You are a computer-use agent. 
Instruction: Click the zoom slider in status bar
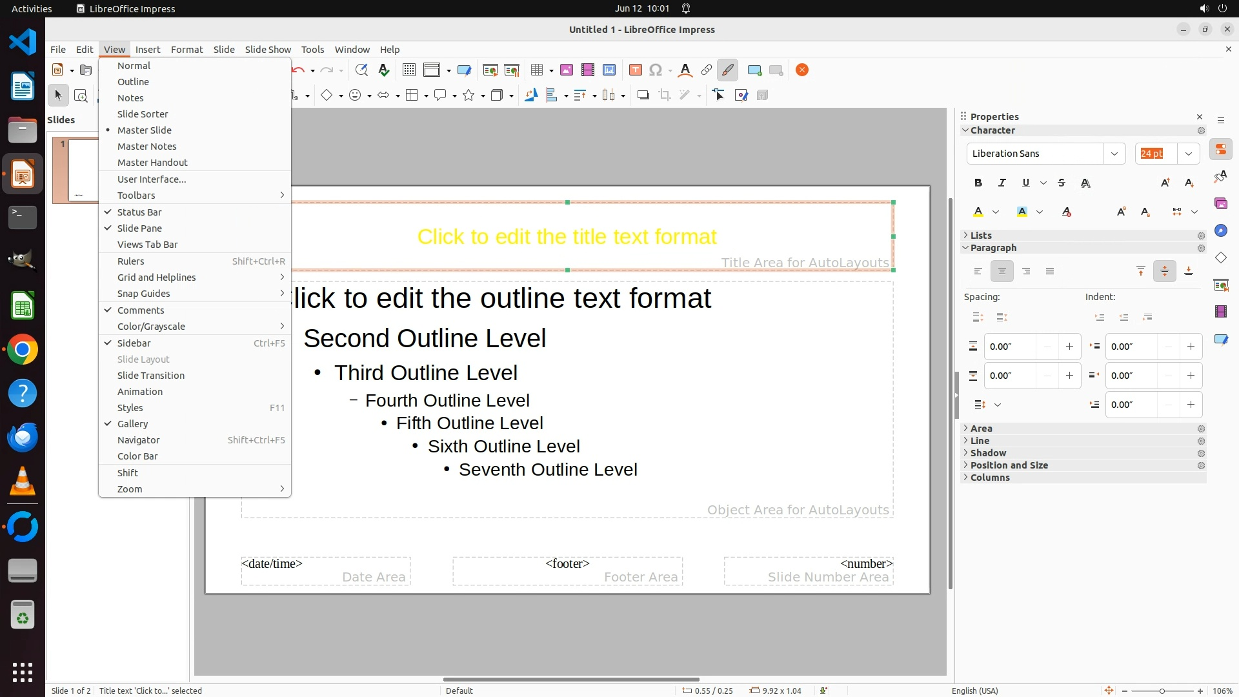pyautogui.click(x=1162, y=691)
